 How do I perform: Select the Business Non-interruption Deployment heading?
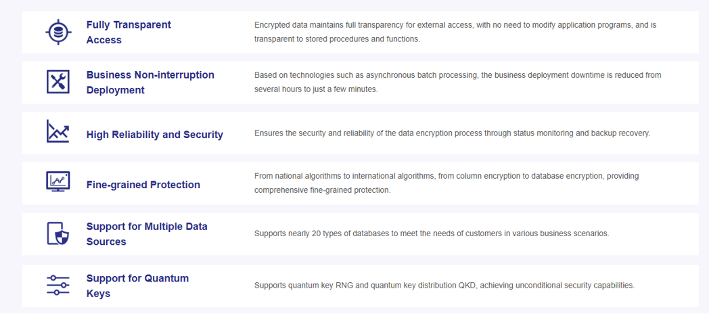[150, 83]
